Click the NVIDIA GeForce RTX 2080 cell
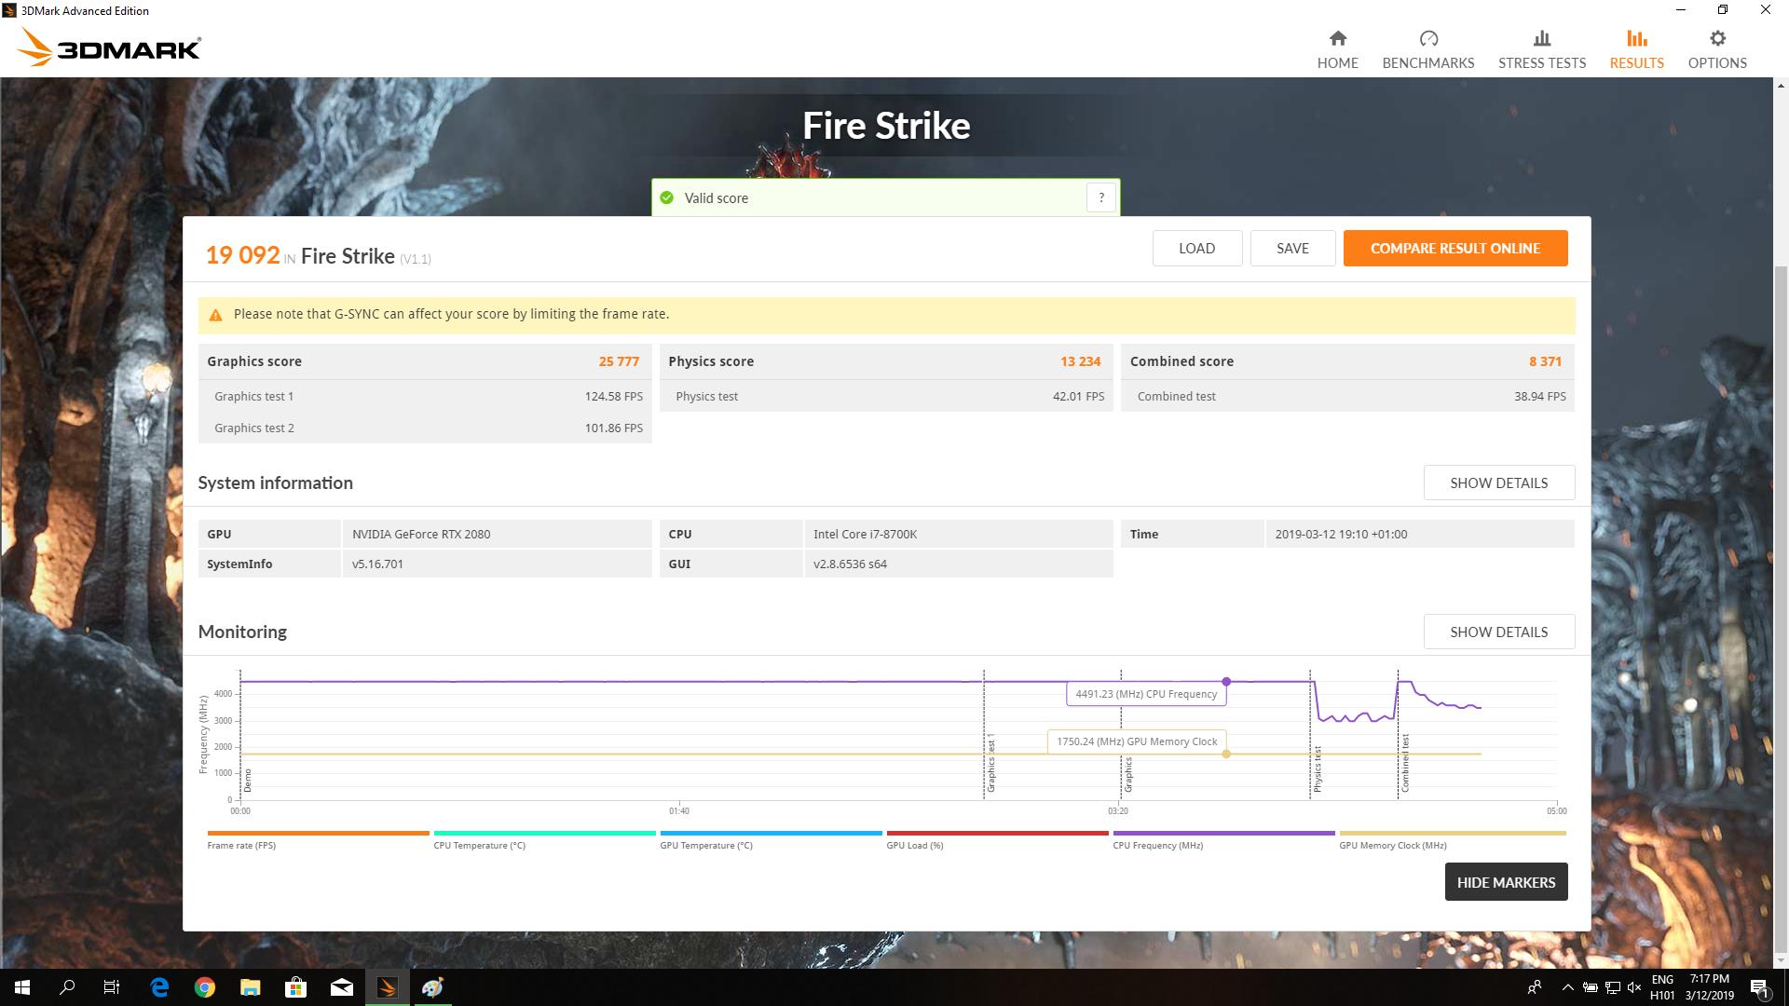Screen dimensions: 1789x1006 coord(497,534)
